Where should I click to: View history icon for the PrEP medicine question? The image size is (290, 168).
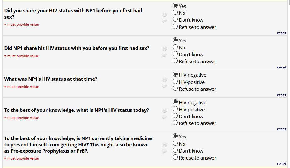(x=164, y=145)
